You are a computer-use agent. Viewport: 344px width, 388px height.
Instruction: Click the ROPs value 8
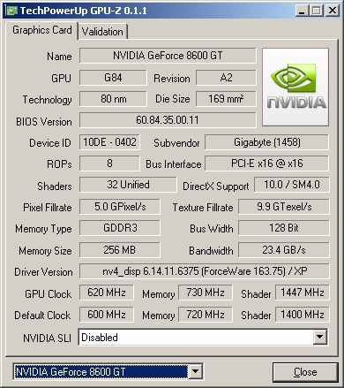tap(109, 164)
